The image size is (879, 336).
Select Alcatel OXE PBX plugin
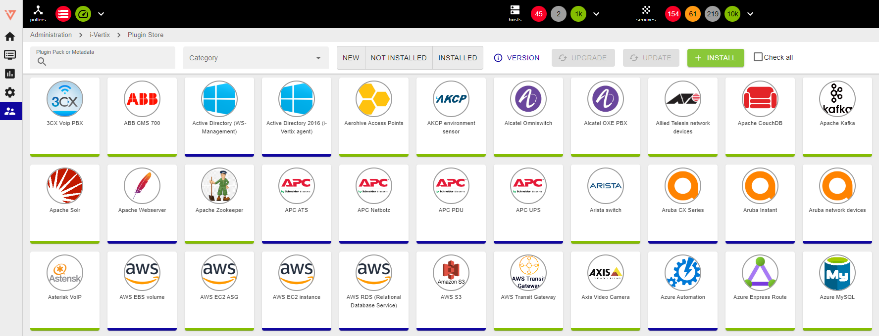pyautogui.click(x=606, y=117)
